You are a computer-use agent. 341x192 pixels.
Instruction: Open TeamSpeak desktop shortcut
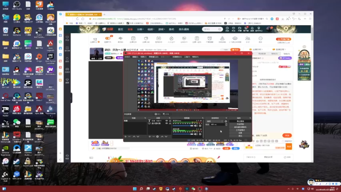tap(50, 111)
